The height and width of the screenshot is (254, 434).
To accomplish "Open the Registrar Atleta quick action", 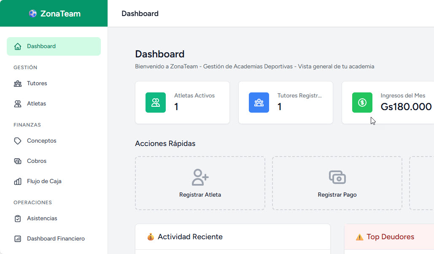I will (x=200, y=183).
